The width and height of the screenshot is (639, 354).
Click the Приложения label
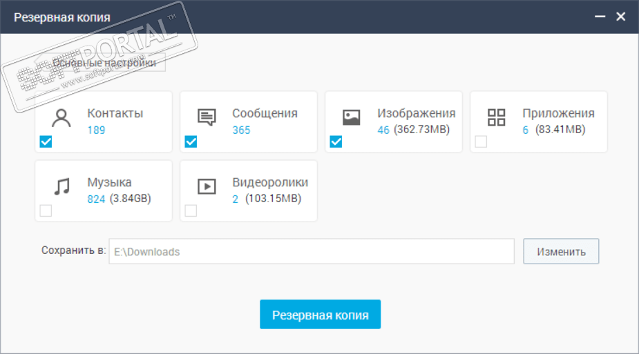(558, 113)
